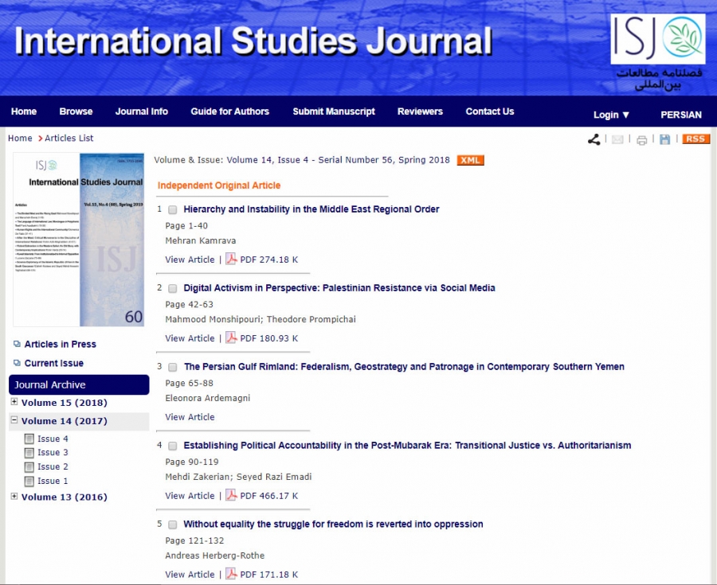Click the journal cover thumbnail
The image size is (717, 585).
[x=79, y=240]
